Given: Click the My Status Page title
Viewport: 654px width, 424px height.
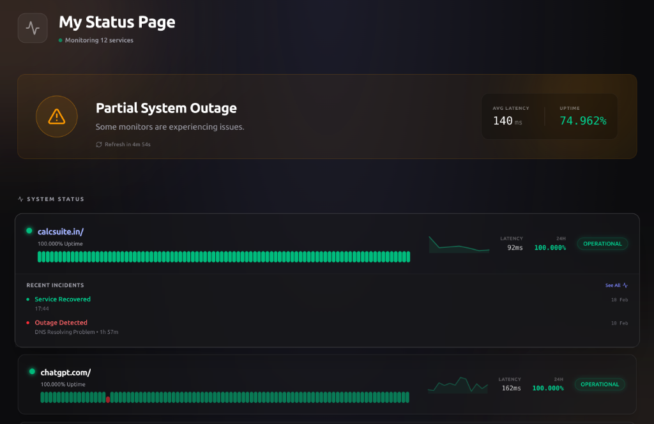Looking at the screenshot, I should pos(117,22).
